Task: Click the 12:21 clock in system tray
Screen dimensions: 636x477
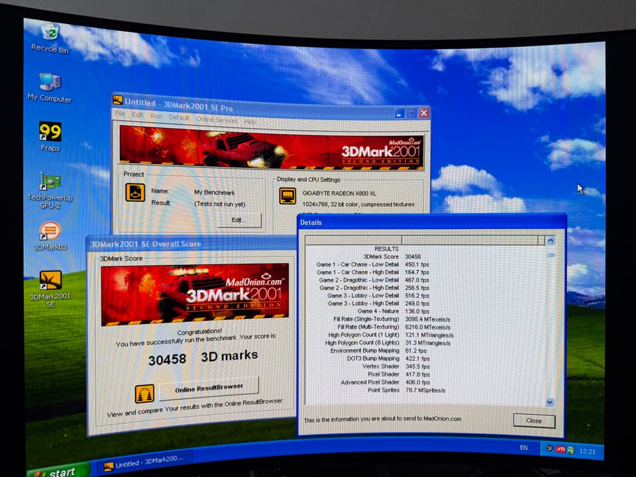Action: click(x=588, y=451)
